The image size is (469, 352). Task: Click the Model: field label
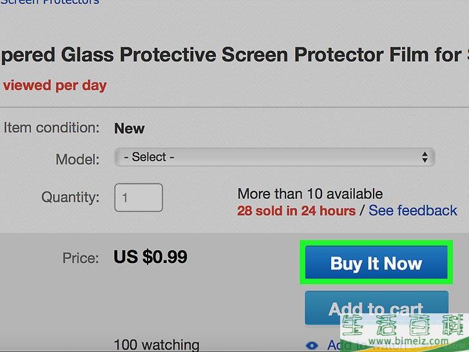(x=77, y=159)
